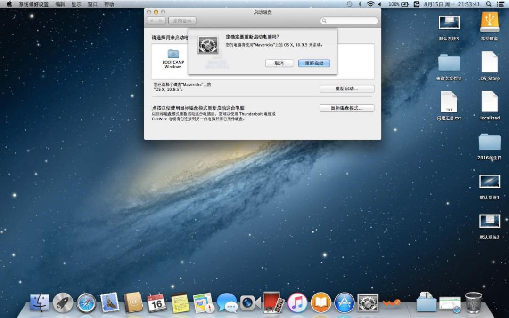
Task: Open the App Store from the Dock
Action: [x=343, y=302]
